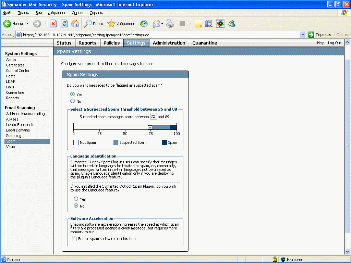Viewport: 351px width, 263px height.
Task: Open Address Masquerading settings
Action: pyautogui.click(x=25, y=114)
